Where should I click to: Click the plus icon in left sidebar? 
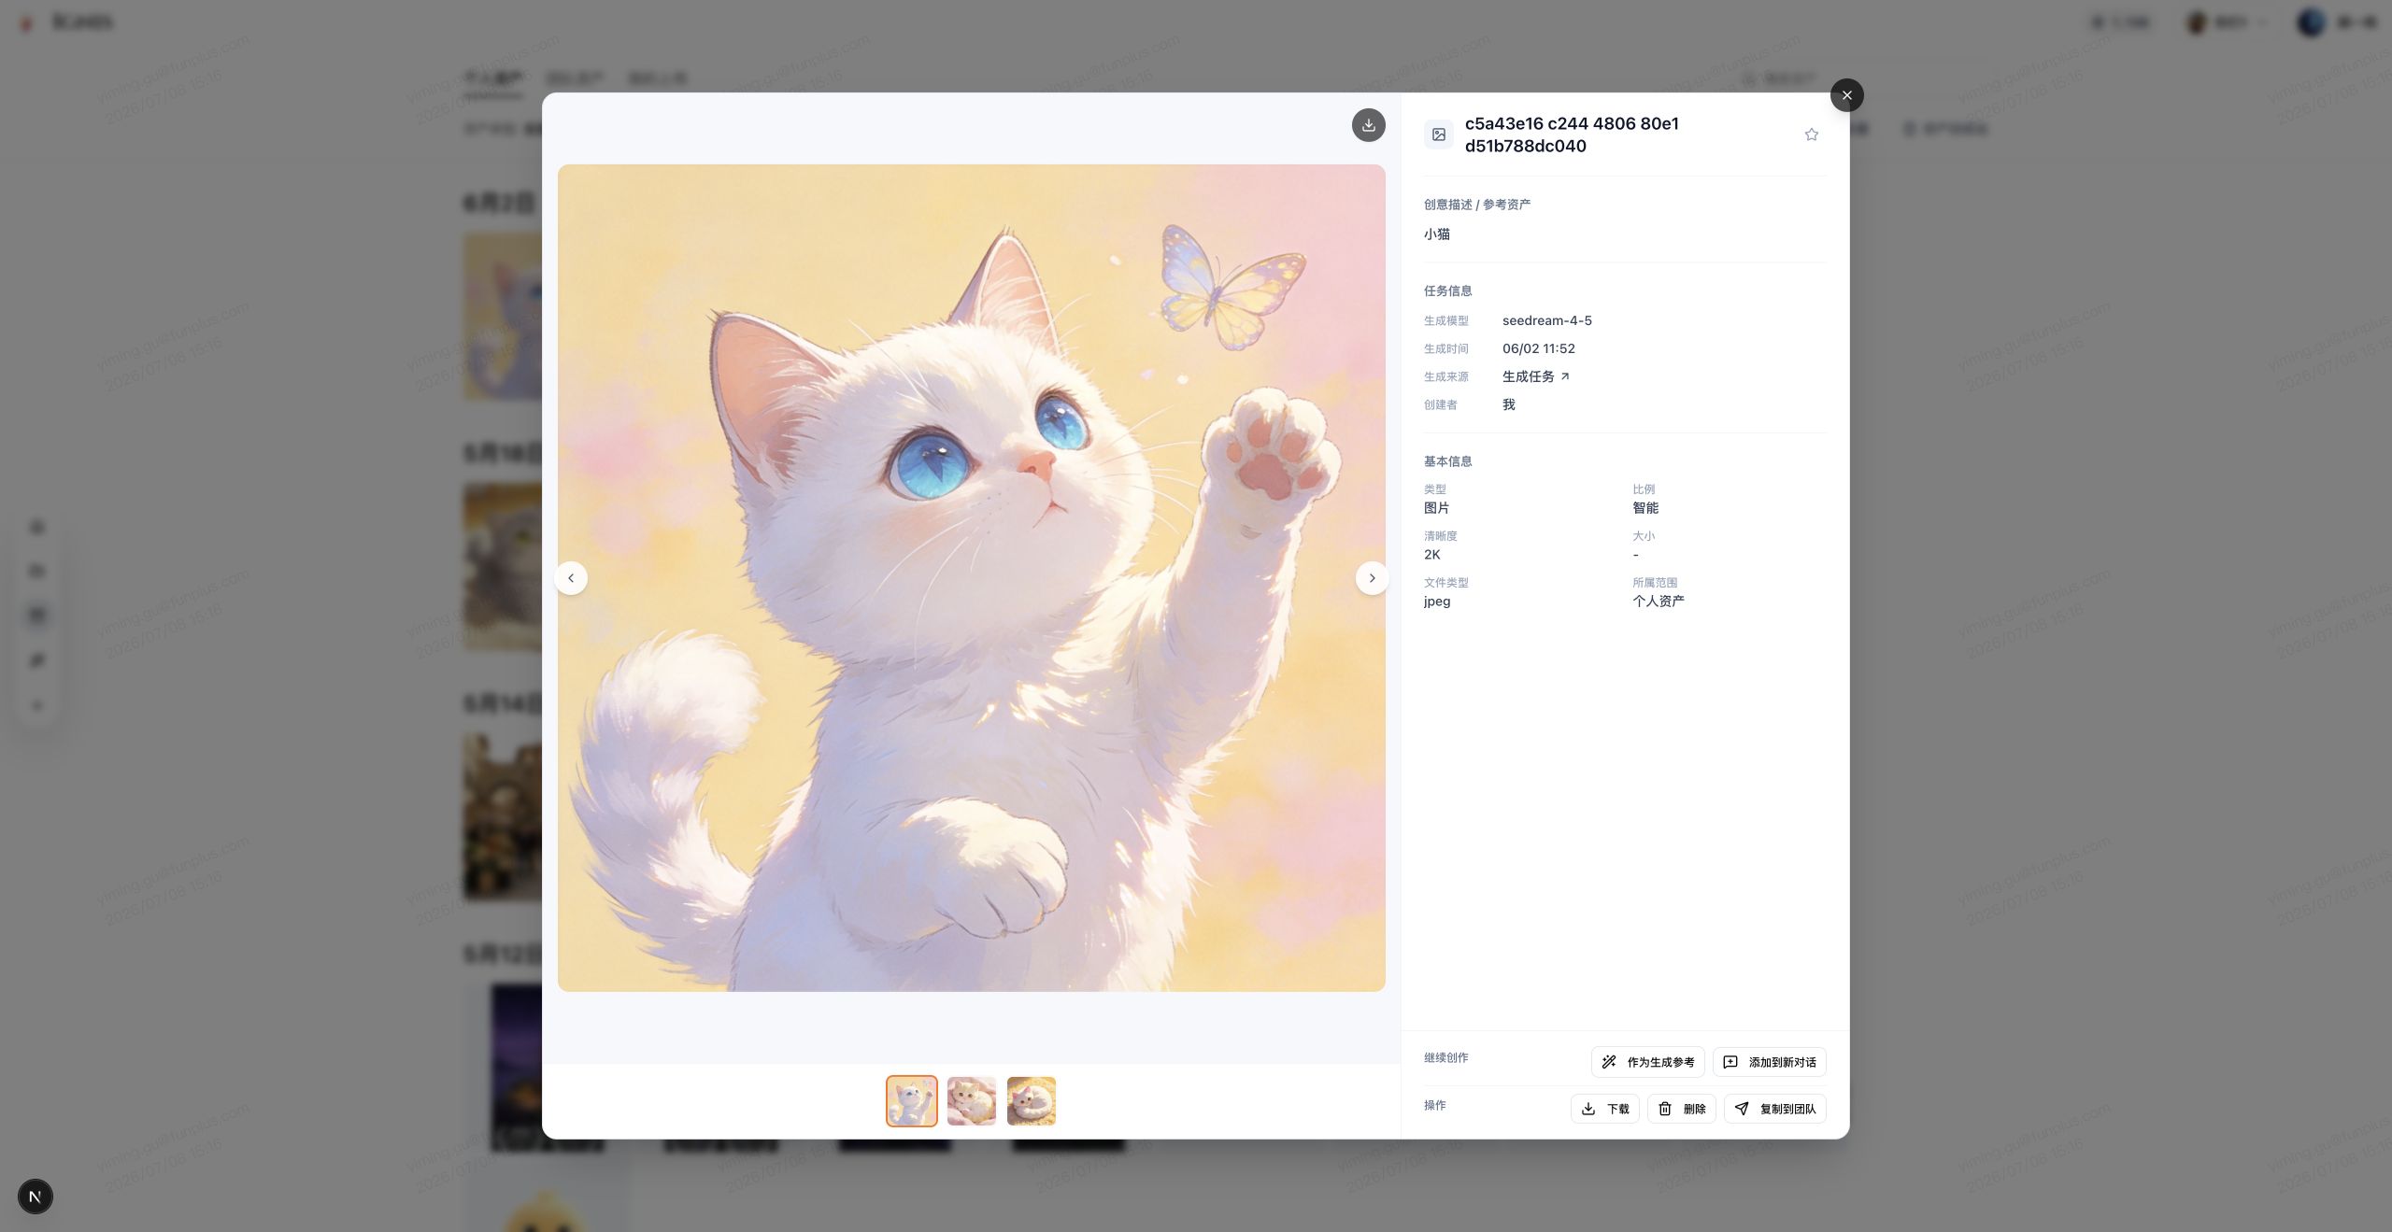37,706
